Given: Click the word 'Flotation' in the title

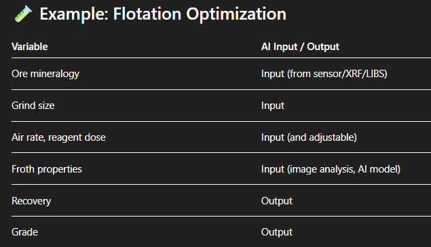Looking at the screenshot, I should [x=147, y=14].
